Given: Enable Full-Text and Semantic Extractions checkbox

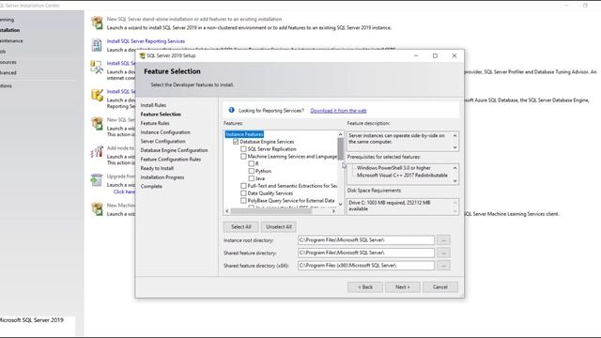Looking at the screenshot, I should (243, 186).
